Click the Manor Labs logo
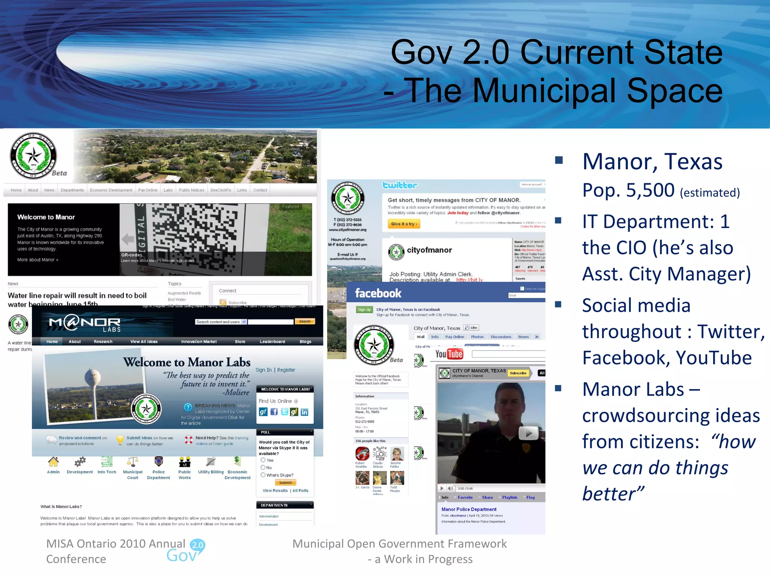Viewport: 770px width, 577px height. pos(85,323)
